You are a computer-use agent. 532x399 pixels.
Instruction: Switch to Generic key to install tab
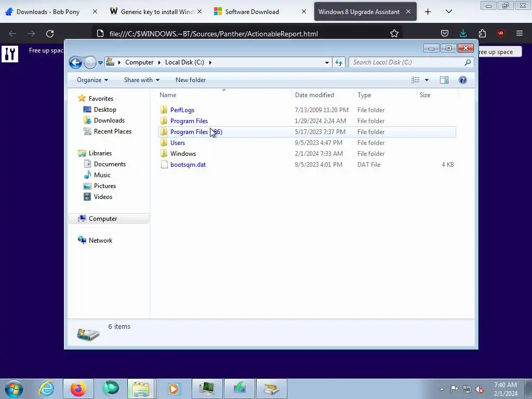tap(157, 12)
